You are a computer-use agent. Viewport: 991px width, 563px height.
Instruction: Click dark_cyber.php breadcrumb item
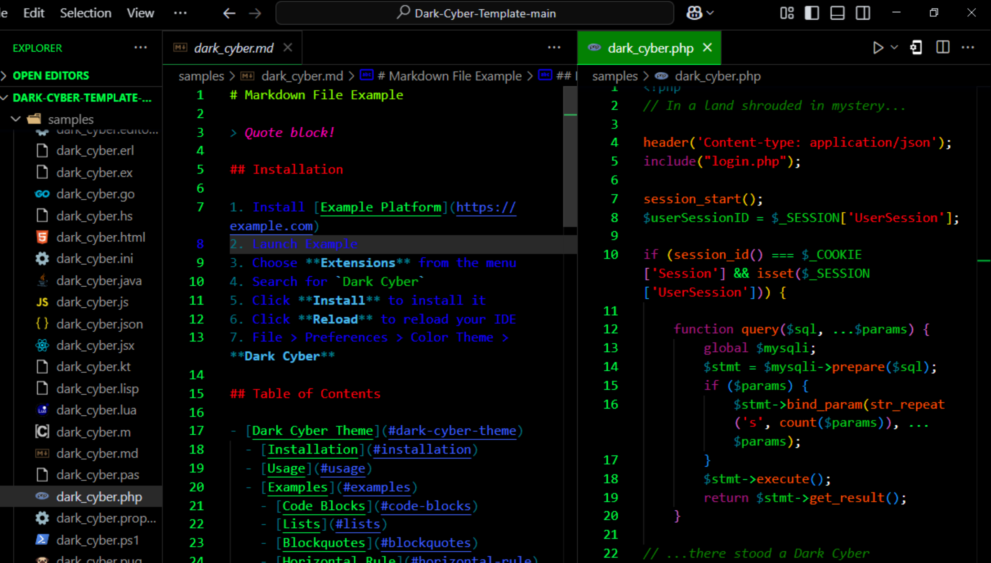coord(718,76)
